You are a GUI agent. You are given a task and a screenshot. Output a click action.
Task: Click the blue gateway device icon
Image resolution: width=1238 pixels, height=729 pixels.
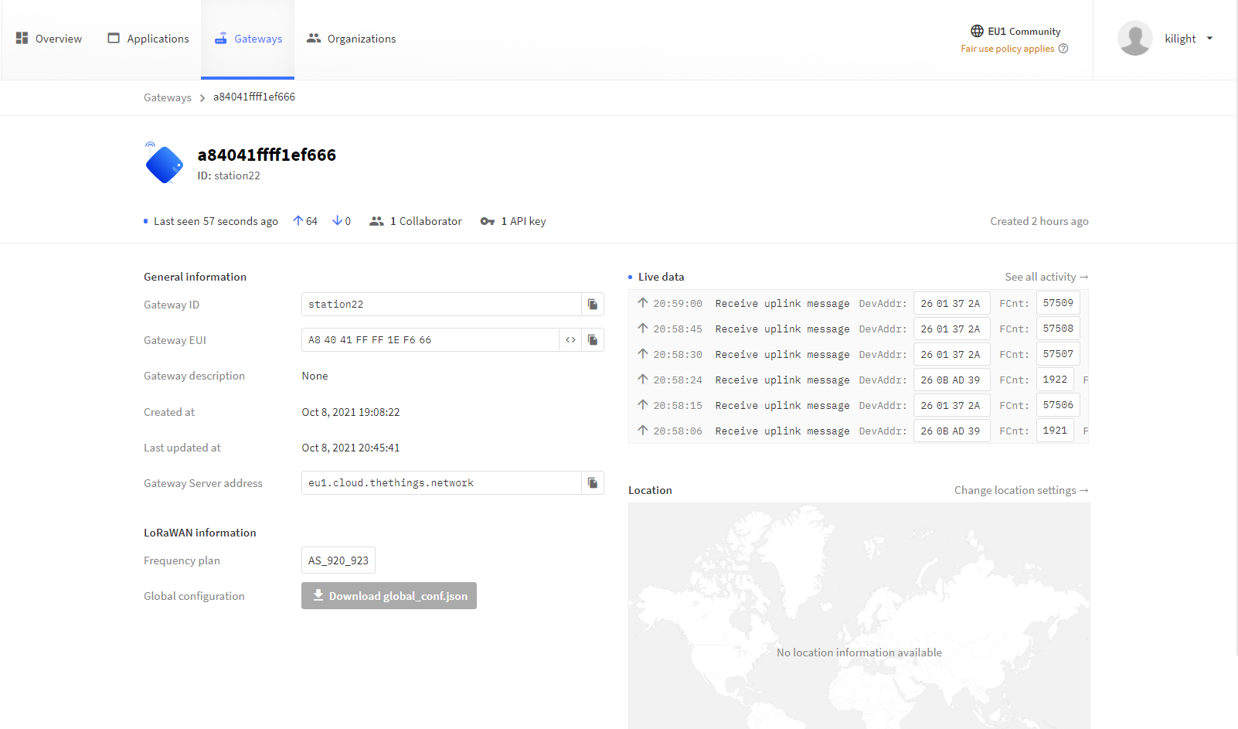click(x=165, y=165)
